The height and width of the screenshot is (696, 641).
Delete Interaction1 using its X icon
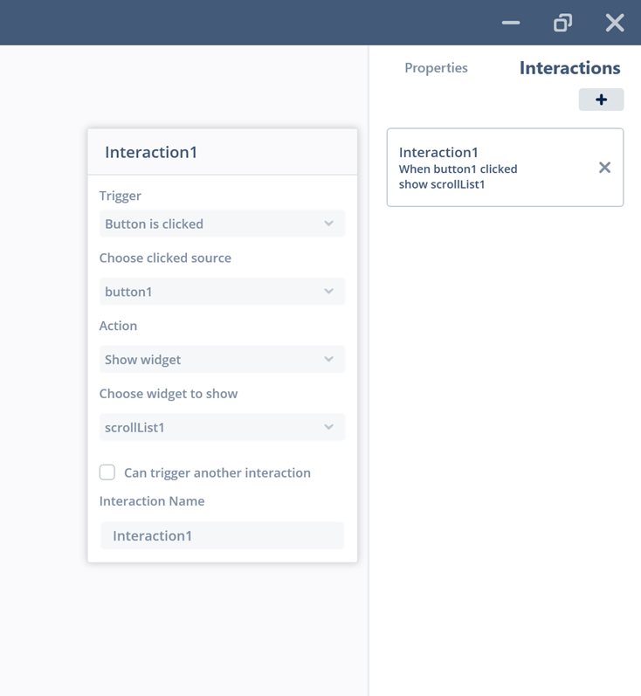click(604, 168)
